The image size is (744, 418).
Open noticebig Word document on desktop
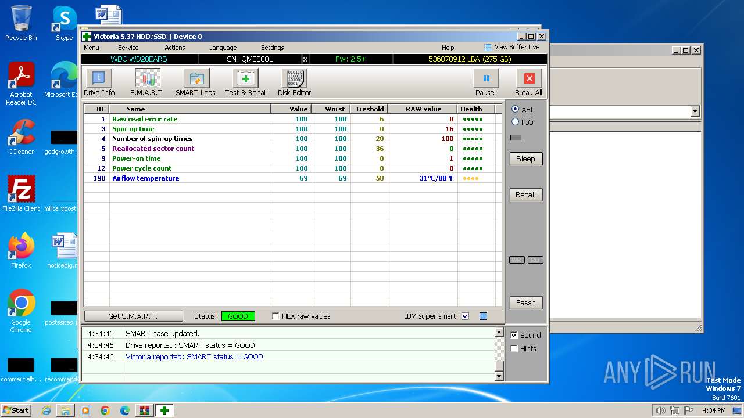coord(64,251)
